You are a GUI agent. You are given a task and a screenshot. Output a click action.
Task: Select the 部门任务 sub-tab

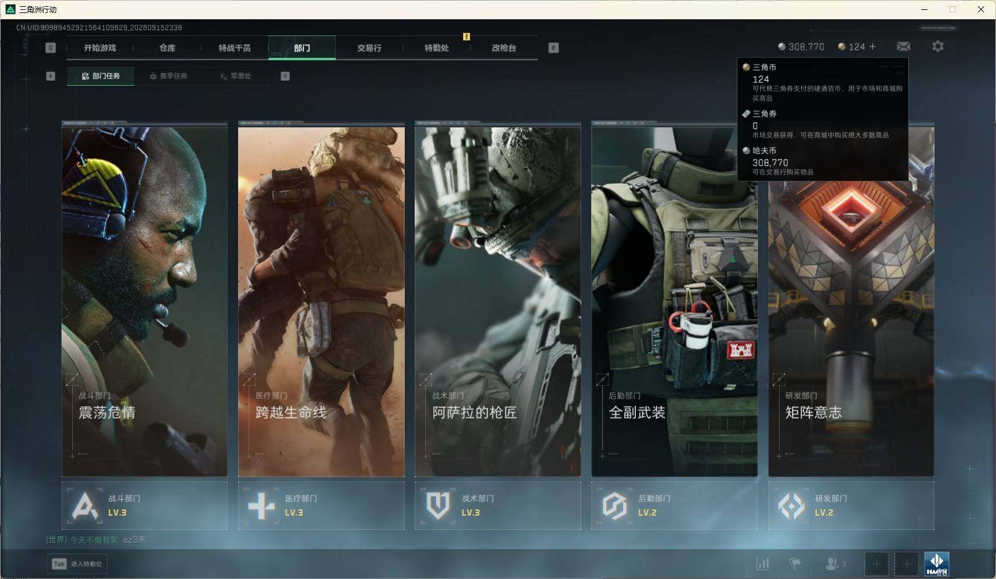101,76
